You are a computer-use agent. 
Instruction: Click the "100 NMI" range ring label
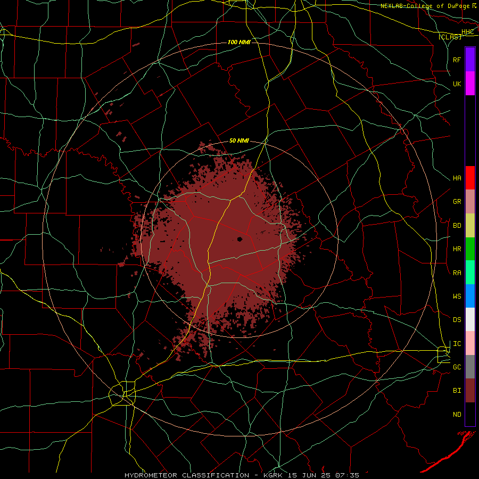pos(239,42)
